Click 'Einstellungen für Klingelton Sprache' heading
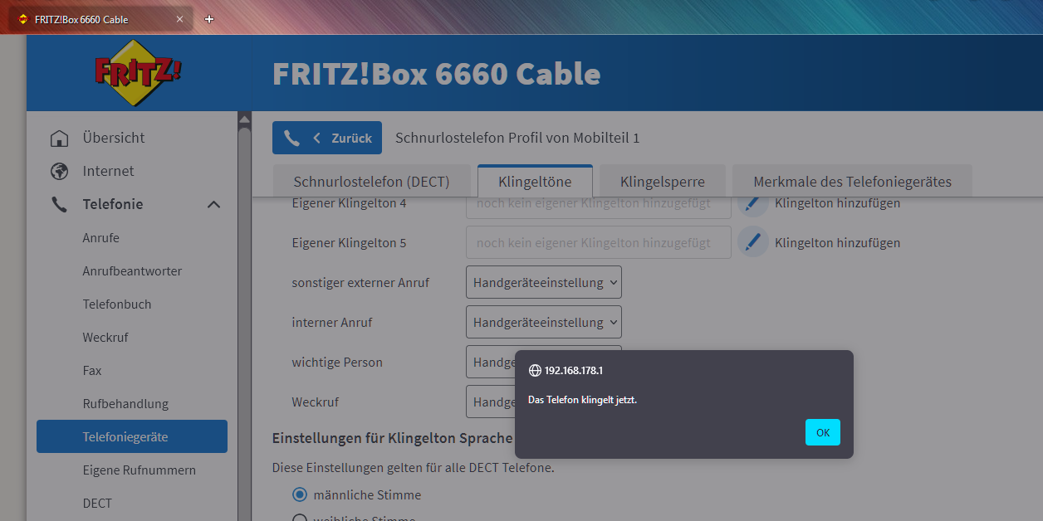Image resolution: width=1043 pixels, height=521 pixels. click(x=392, y=438)
